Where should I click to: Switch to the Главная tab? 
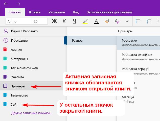coord(15,12)
